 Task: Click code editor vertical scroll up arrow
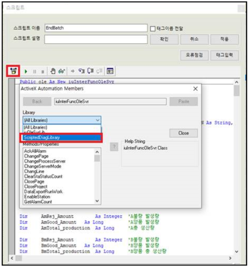pos(237,82)
